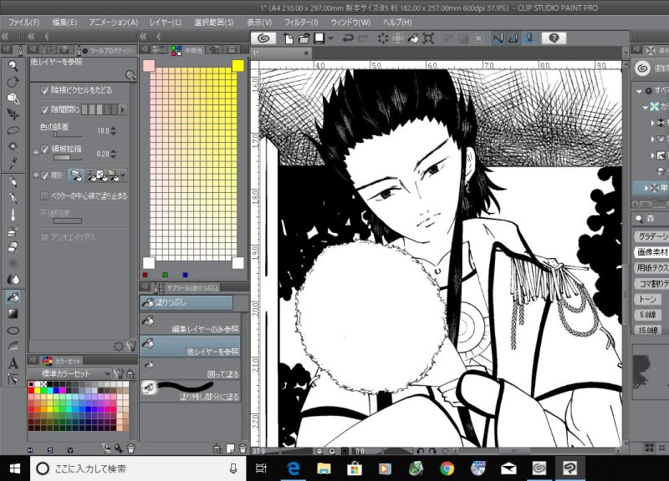The image size is (669, 481).
Task: Toggle Snap to grid button
Action: (x=529, y=38)
